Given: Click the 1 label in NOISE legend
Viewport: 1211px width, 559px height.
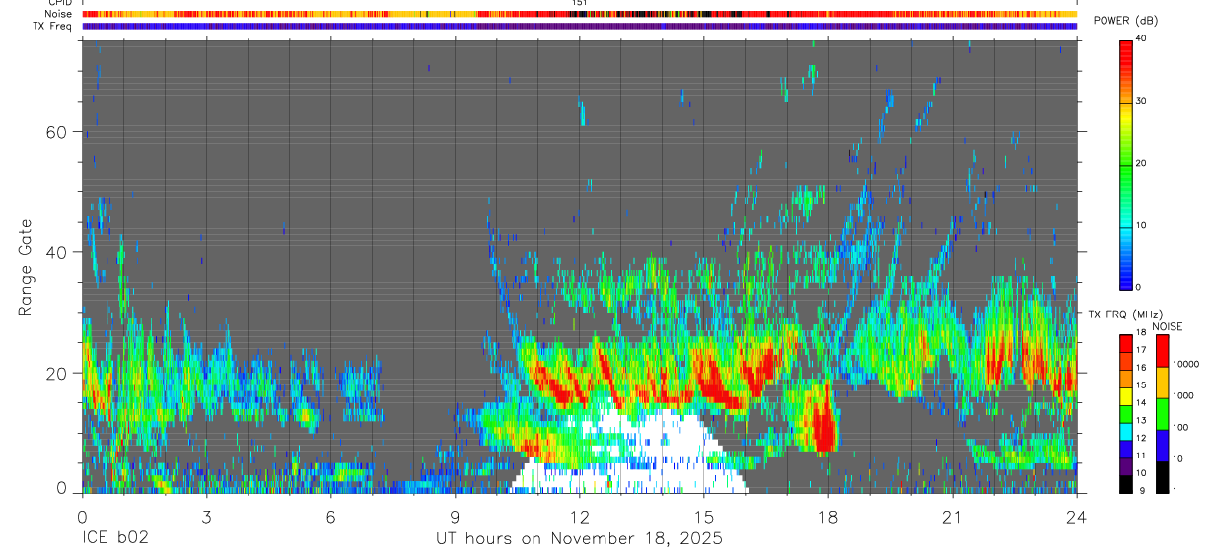Looking at the screenshot, I should coord(1175,489).
